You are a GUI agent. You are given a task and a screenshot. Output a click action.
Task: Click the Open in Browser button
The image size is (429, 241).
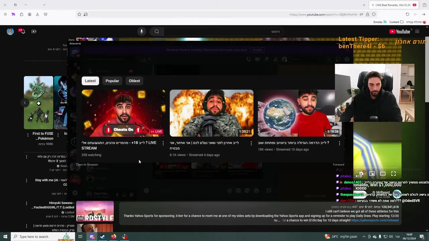[87, 164]
